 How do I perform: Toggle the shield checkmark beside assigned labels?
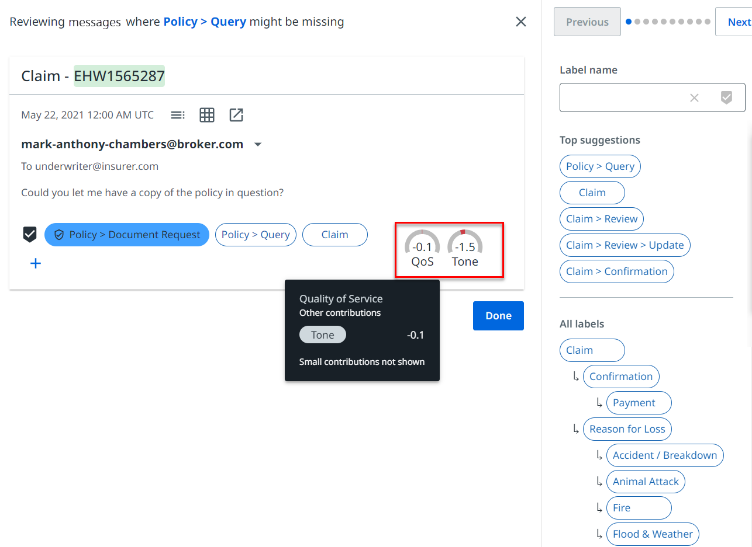pyautogui.click(x=30, y=235)
